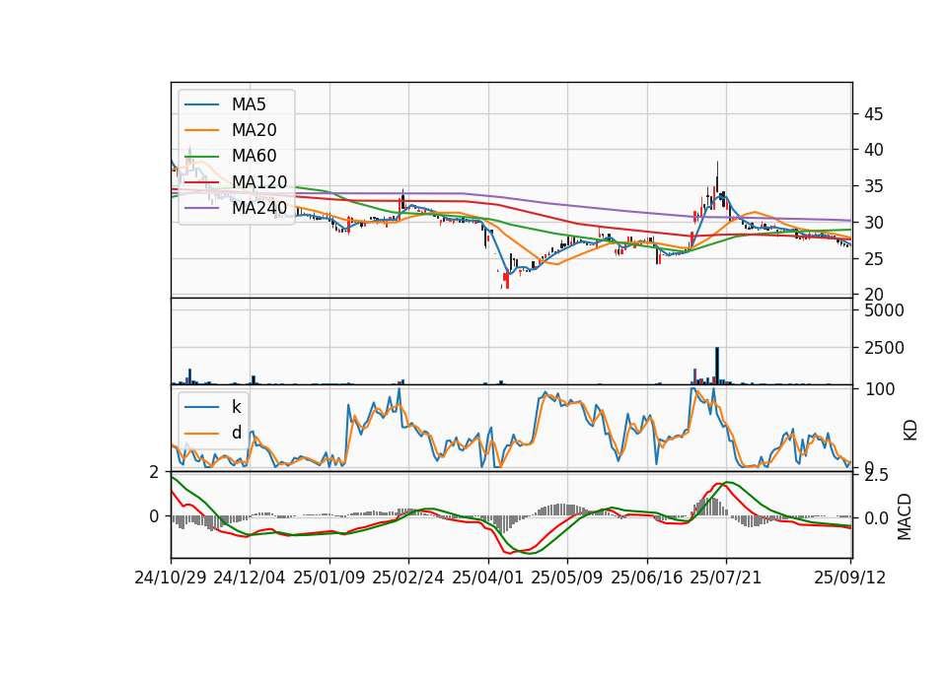947x680 pixels.
Task: Click the tallest volume bar near 25/07/21
Action: pos(717,366)
